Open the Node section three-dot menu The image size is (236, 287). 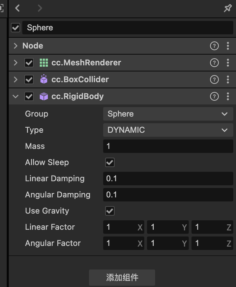228,46
